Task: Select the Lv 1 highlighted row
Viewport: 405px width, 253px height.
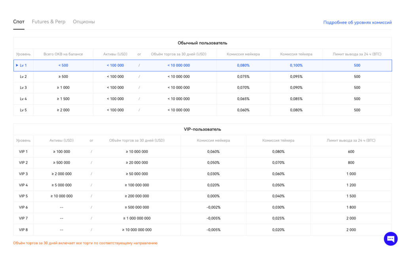Action: (x=202, y=65)
